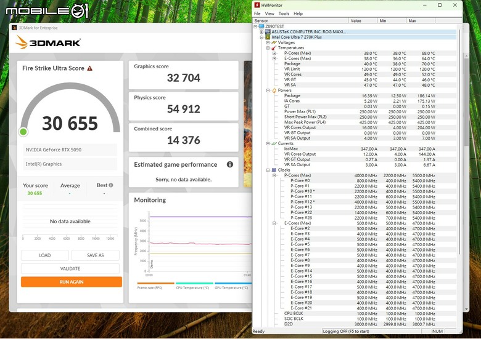Click the LOAD button
The height and width of the screenshot is (339, 481).
point(45,255)
